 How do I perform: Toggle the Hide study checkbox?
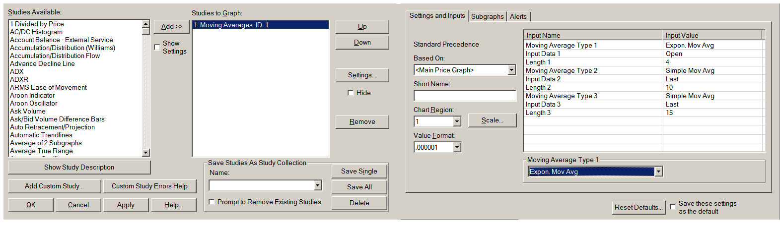click(351, 93)
